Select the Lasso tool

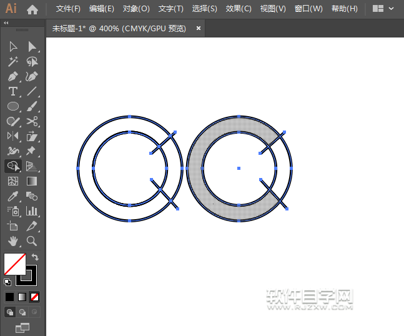tap(32, 62)
